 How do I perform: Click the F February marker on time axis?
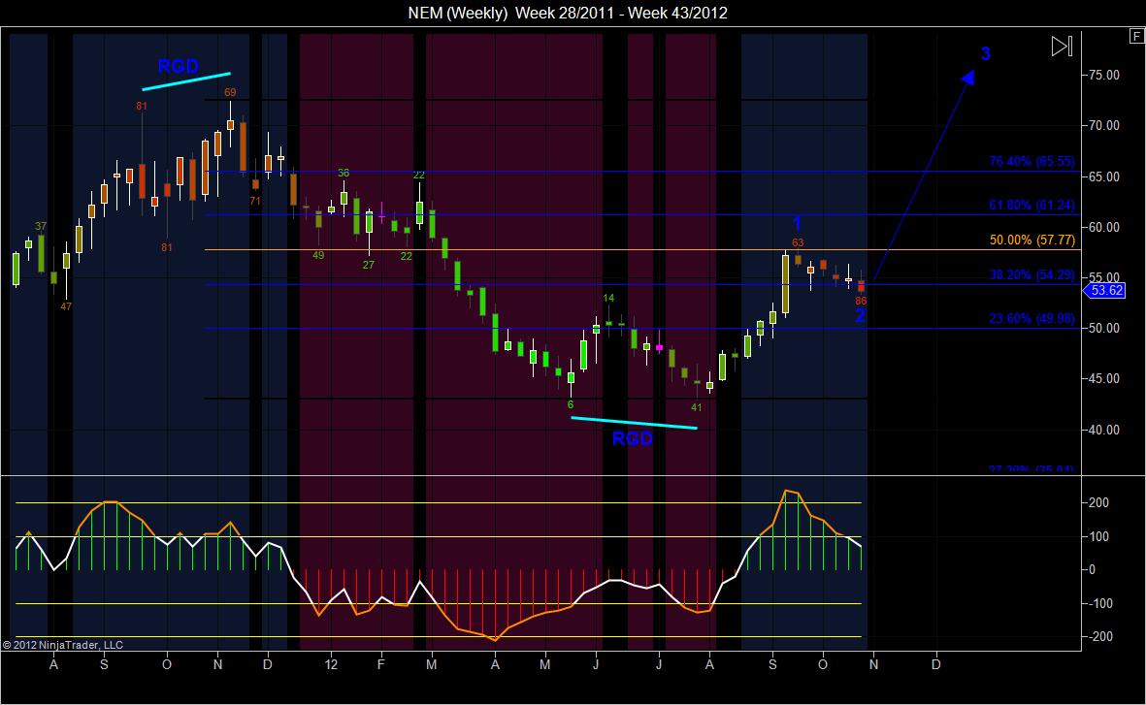[x=380, y=664]
